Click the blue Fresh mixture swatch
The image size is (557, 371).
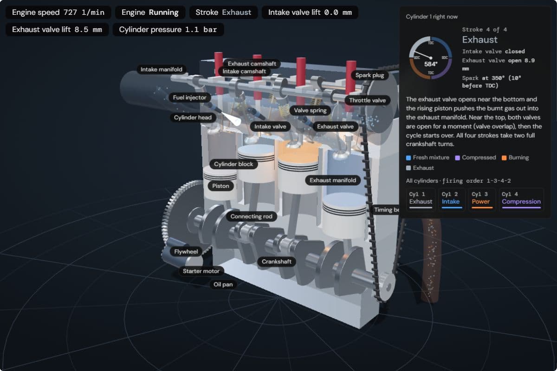click(408, 158)
